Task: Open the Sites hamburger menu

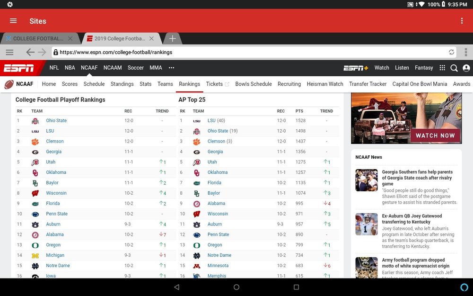Action: pos(13,21)
